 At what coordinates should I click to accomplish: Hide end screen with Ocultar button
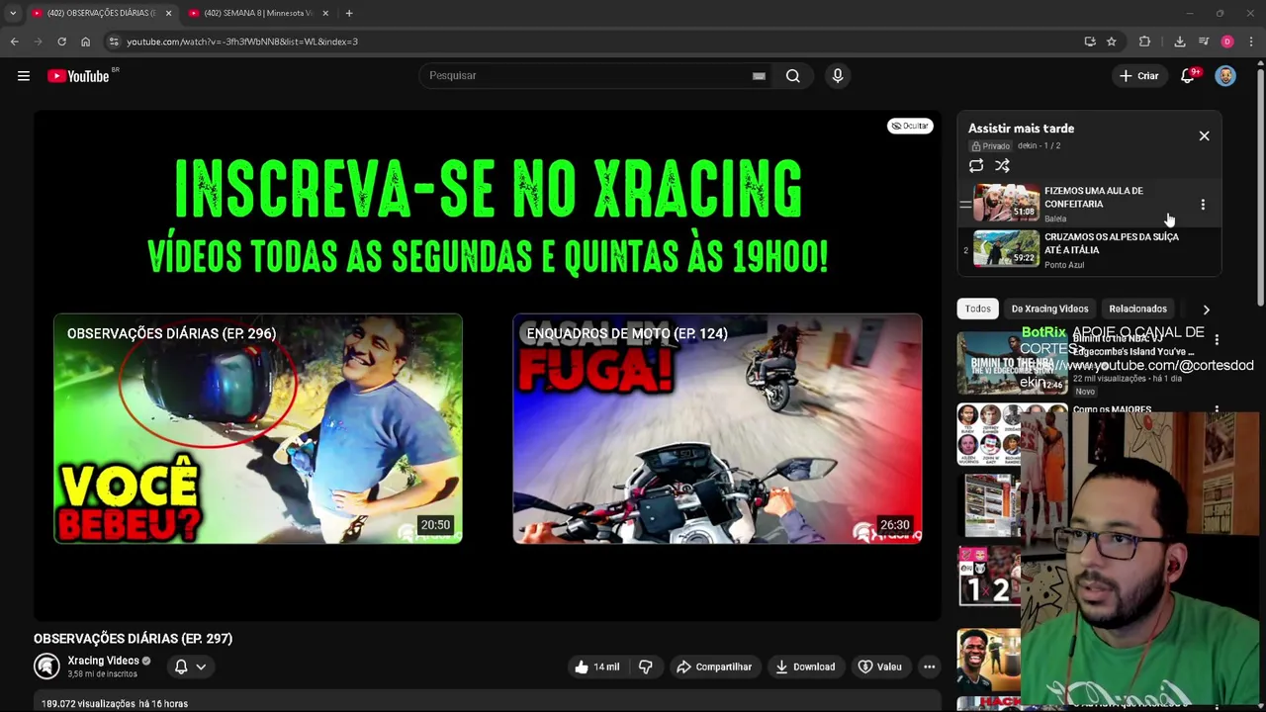click(910, 126)
